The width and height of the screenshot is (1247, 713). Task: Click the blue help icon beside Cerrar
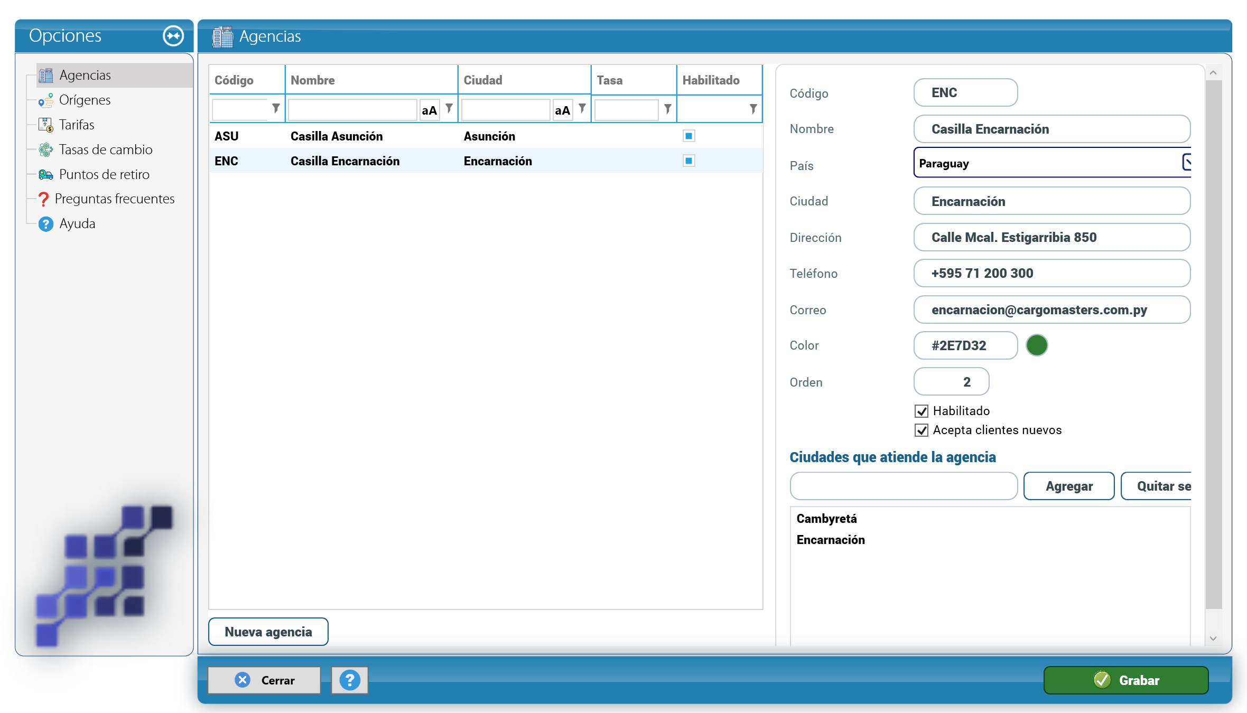(x=350, y=680)
